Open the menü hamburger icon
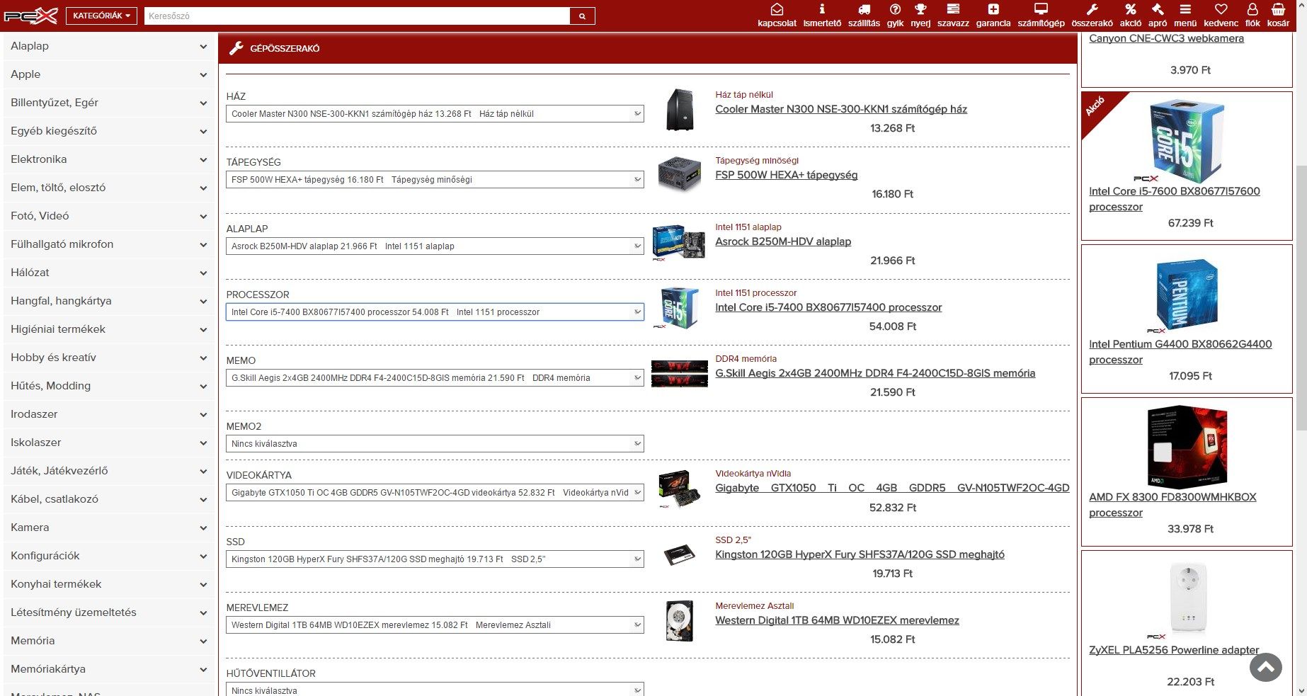Image resolution: width=1307 pixels, height=696 pixels. (1185, 9)
